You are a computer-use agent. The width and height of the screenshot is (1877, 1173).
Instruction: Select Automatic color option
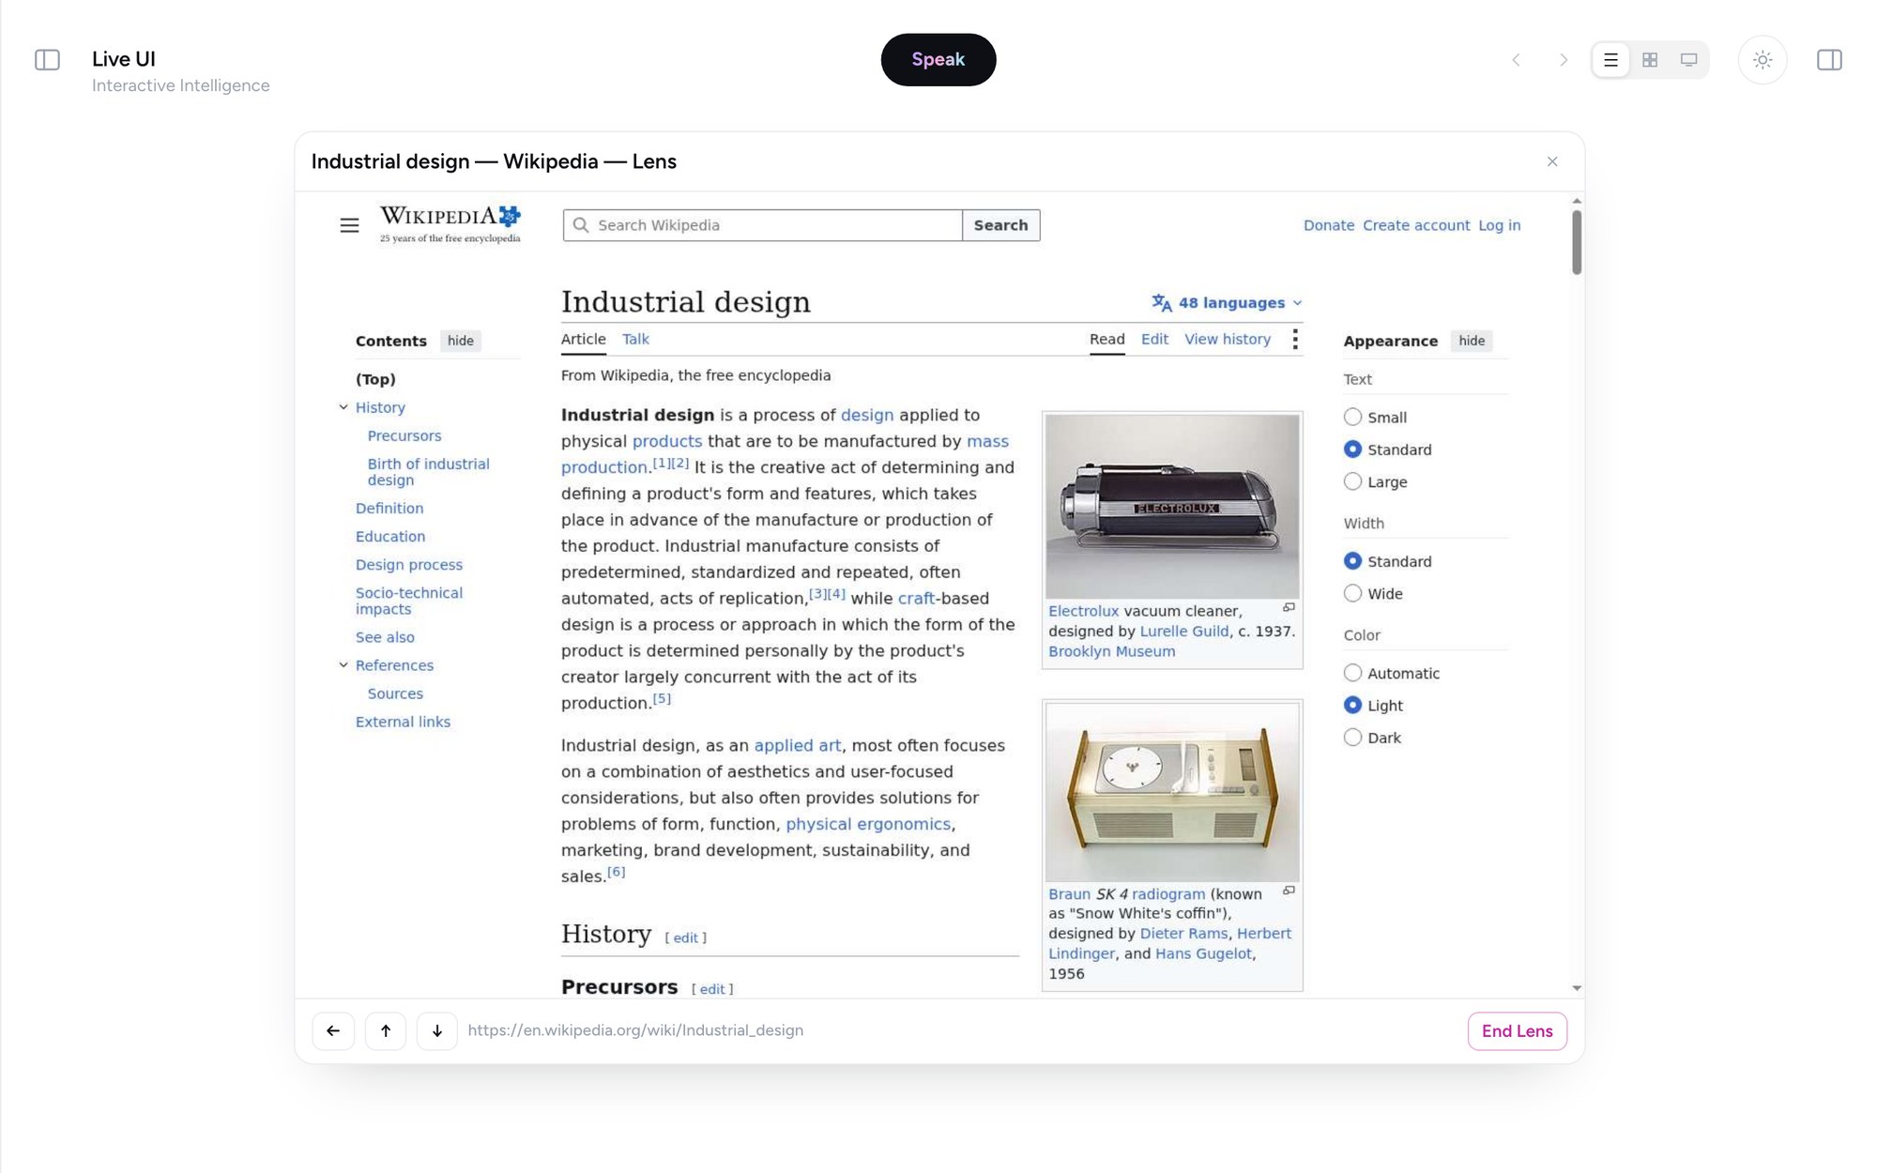click(x=1352, y=673)
